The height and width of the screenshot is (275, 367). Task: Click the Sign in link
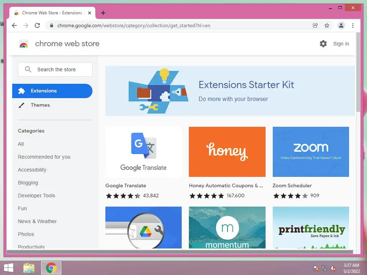[341, 44]
